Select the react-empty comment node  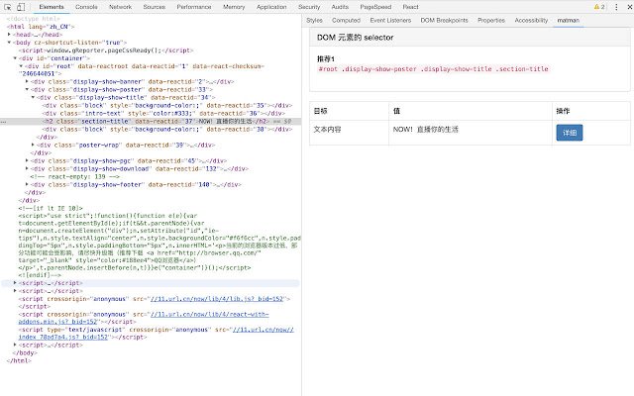pyautogui.click(x=75, y=176)
